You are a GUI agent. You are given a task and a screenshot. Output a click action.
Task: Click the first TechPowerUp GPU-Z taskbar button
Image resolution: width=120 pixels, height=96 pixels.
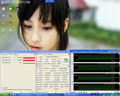26,95
